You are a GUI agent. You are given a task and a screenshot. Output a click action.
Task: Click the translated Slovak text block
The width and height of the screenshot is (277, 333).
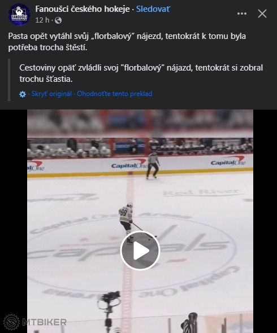click(141, 73)
